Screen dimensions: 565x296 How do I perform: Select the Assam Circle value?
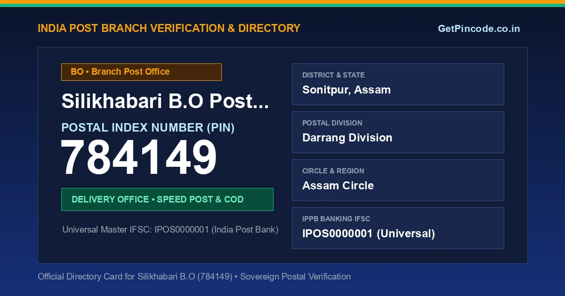point(338,186)
